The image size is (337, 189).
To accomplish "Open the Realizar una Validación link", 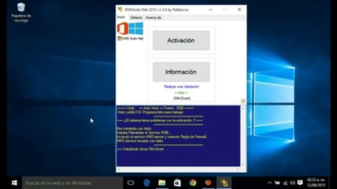I will click(x=182, y=87).
